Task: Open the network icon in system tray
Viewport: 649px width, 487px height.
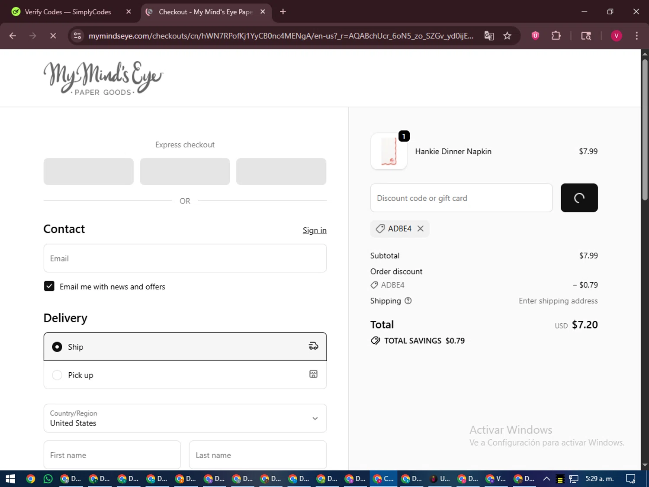Action: tap(574, 479)
